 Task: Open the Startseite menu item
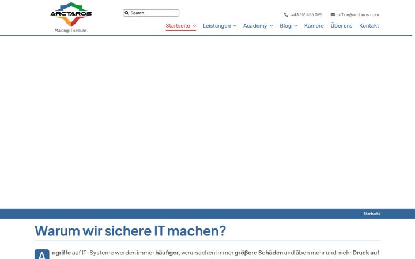pyautogui.click(x=178, y=26)
